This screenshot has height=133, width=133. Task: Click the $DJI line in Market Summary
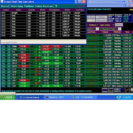[x=119, y=17]
